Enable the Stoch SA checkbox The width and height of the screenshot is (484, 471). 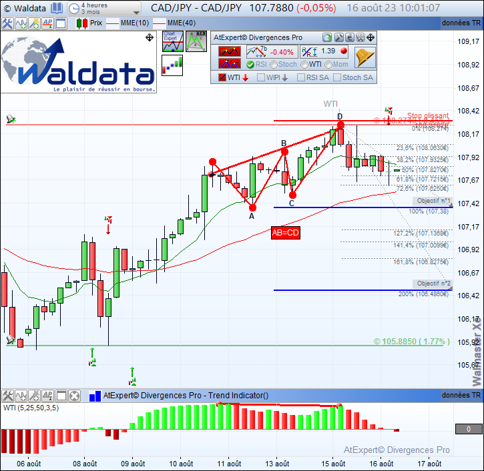[x=337, y=77]
